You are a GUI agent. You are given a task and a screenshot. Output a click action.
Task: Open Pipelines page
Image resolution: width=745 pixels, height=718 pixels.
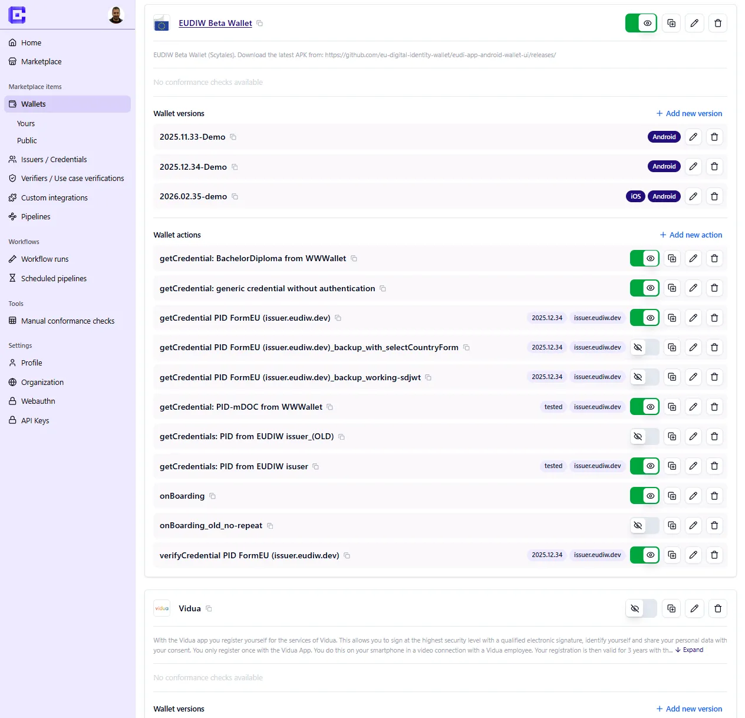67,216
